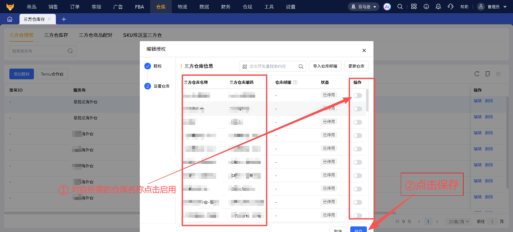Click the 导入仓库邮编 button
This screenshot has height=232, width=513.
coord(325,66)
